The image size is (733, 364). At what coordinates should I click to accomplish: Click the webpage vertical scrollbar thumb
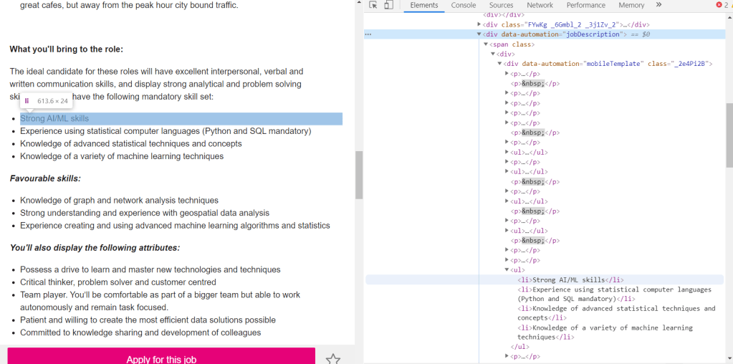(359, 175)
